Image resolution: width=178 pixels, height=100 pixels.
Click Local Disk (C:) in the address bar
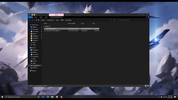[x=50, y=20]
